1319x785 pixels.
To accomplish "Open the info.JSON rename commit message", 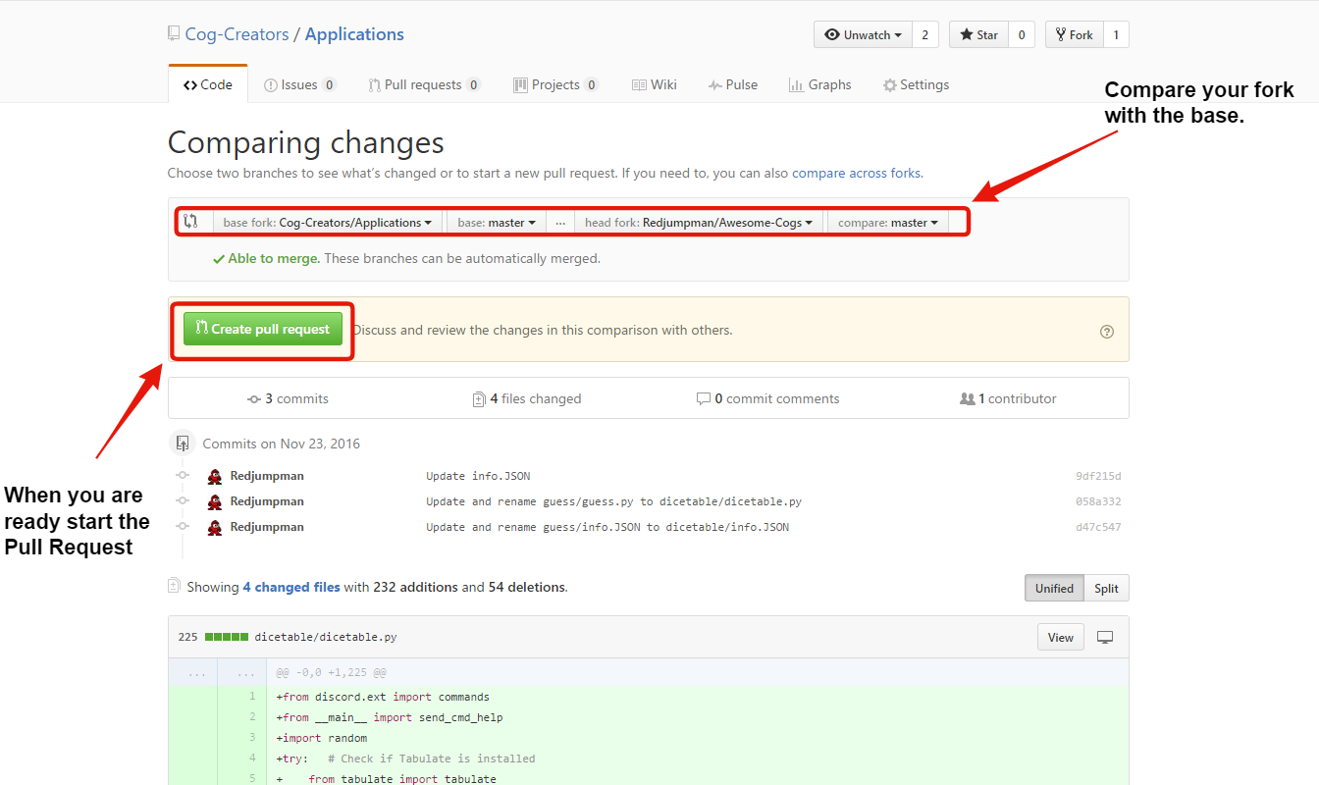I will pos(607,527).
